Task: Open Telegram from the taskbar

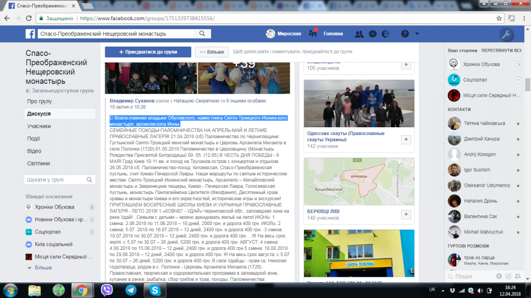Action: click(131, 290)
